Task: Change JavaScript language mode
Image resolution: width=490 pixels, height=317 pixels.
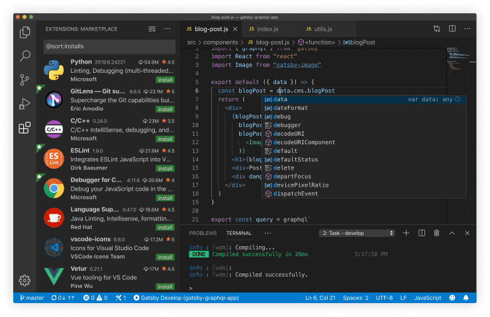Action: 428,298
